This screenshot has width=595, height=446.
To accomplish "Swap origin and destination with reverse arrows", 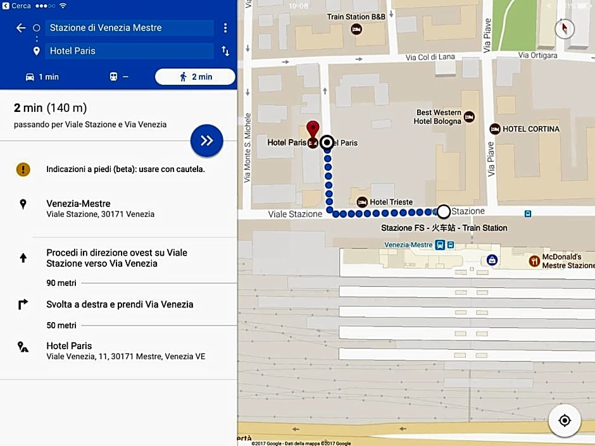I will pyautogui.click(x=225, y=51).
